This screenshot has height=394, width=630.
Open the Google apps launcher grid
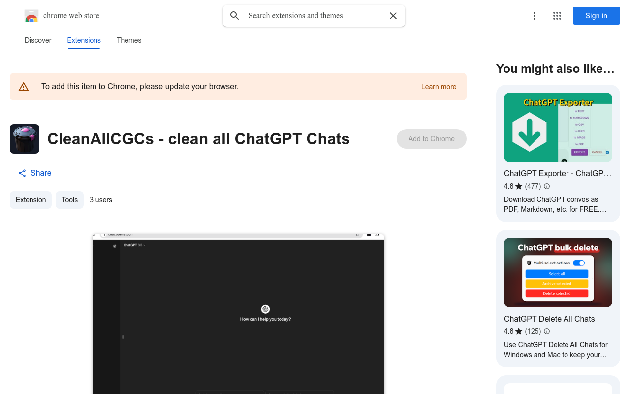pos(557,16)
